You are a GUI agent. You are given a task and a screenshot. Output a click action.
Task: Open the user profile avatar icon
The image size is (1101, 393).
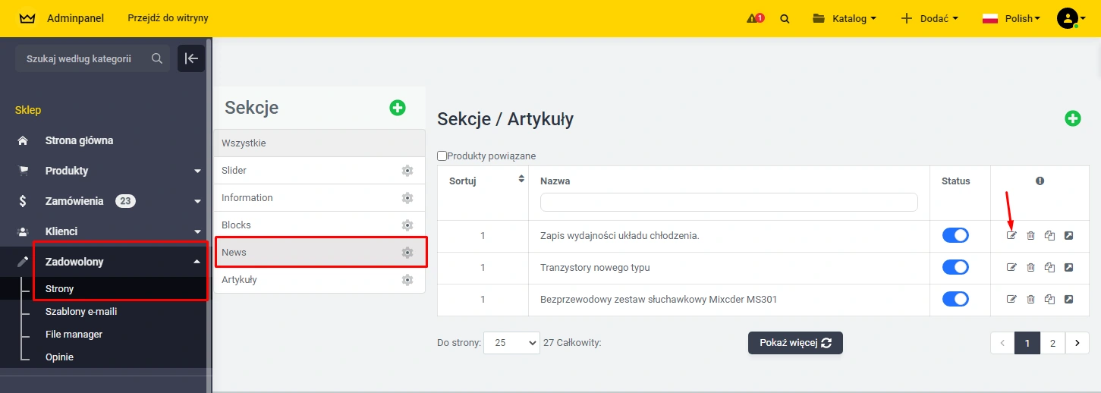[1068, 18]
